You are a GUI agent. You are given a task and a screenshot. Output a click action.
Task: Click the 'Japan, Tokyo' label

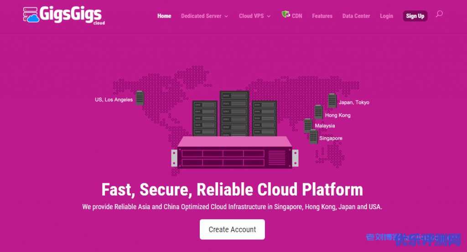pos(354,103)
